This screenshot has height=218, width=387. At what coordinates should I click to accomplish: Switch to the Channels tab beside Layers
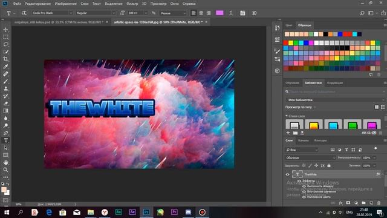coord(304,140)
